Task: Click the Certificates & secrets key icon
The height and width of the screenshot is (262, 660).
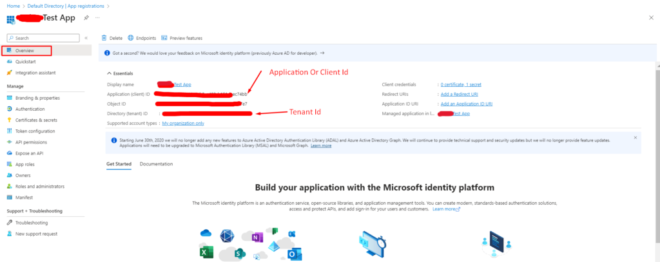Action: (9, 120)
